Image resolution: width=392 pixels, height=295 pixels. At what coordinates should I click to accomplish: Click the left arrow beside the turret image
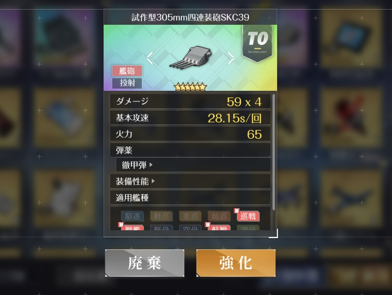click(x=150, y=58)
